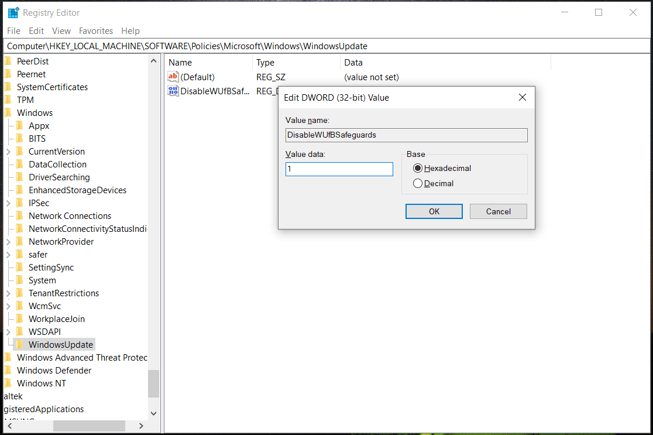The height and width of the screenshot is (435, 653).
Task: Click the safer folder icon
Action: click(x=19, y=255)
